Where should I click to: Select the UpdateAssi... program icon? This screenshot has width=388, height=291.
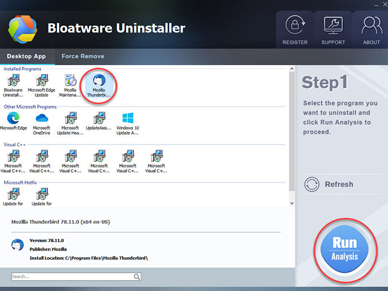[99, 121]
